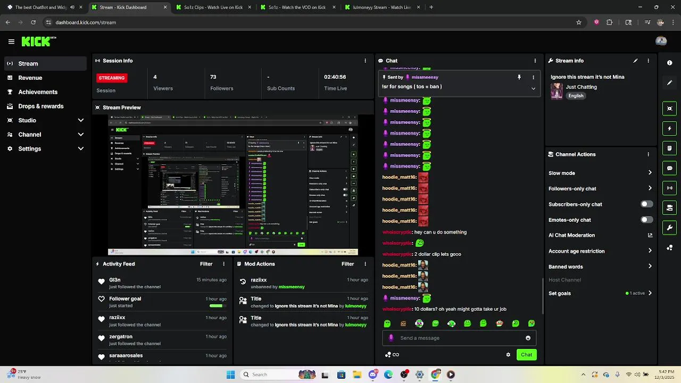Image resolution: width=681 pixels, height=383 pixels.
Task: Edit stream info with the header pencil icon
Action: pos(635,61)
